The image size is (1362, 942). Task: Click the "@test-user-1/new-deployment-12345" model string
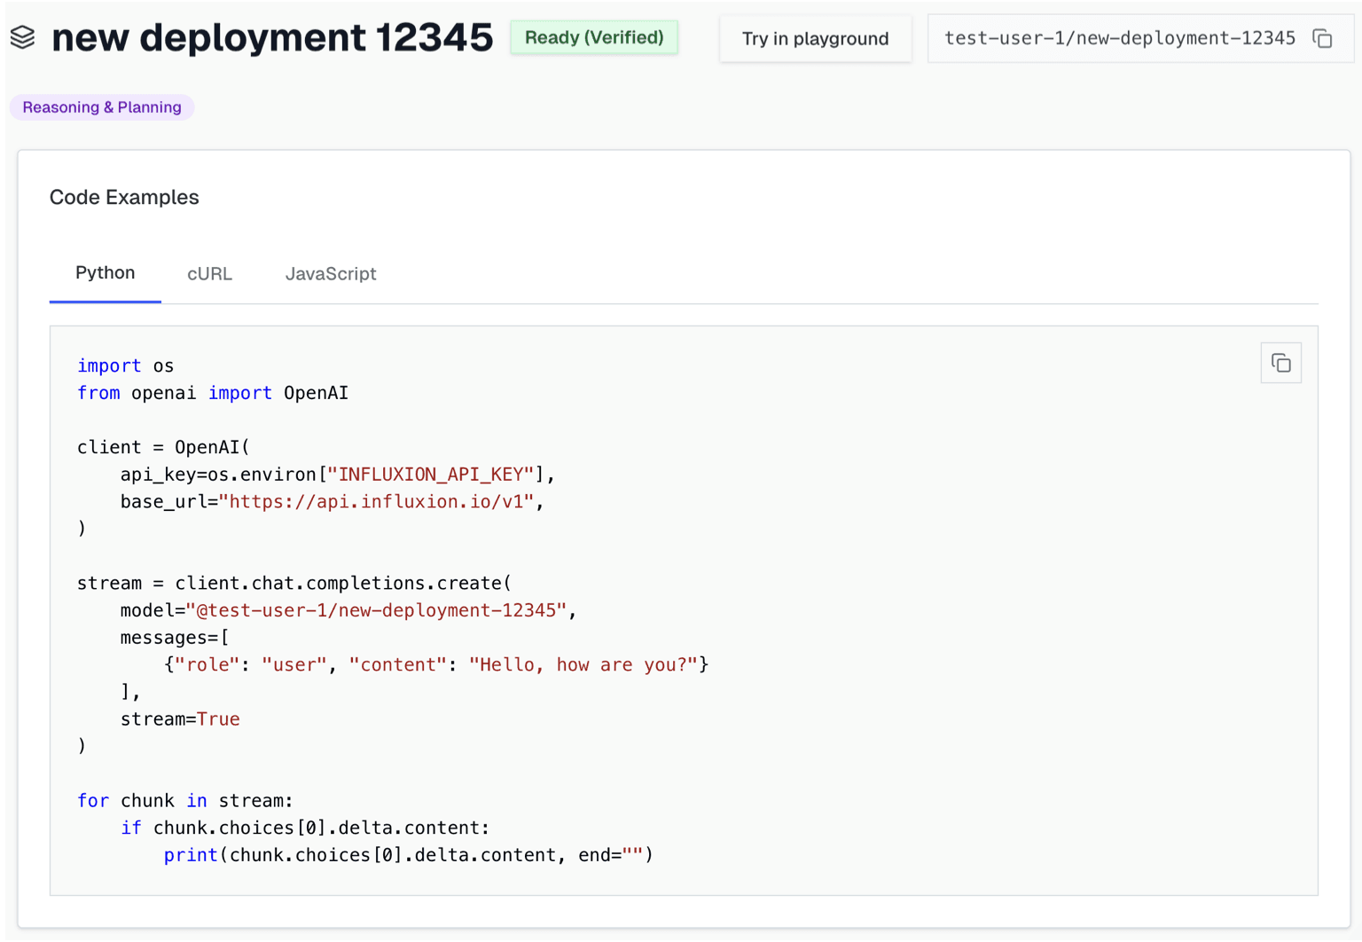[376, 610]
